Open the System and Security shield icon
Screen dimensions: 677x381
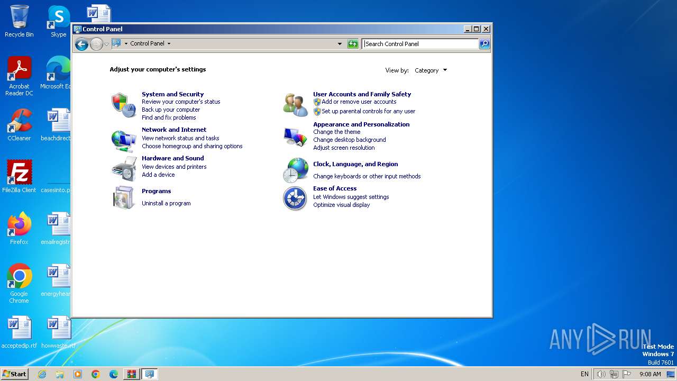(x=124, y=105)
